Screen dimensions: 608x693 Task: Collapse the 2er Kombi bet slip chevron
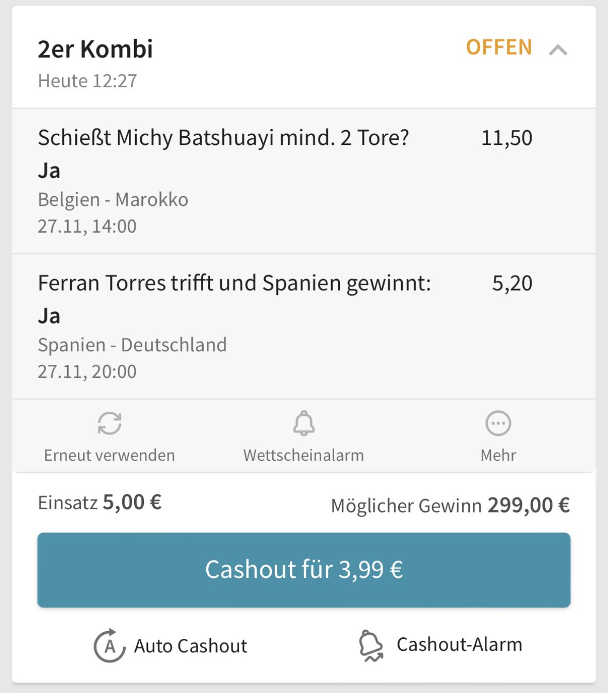(x=558, y=50)
